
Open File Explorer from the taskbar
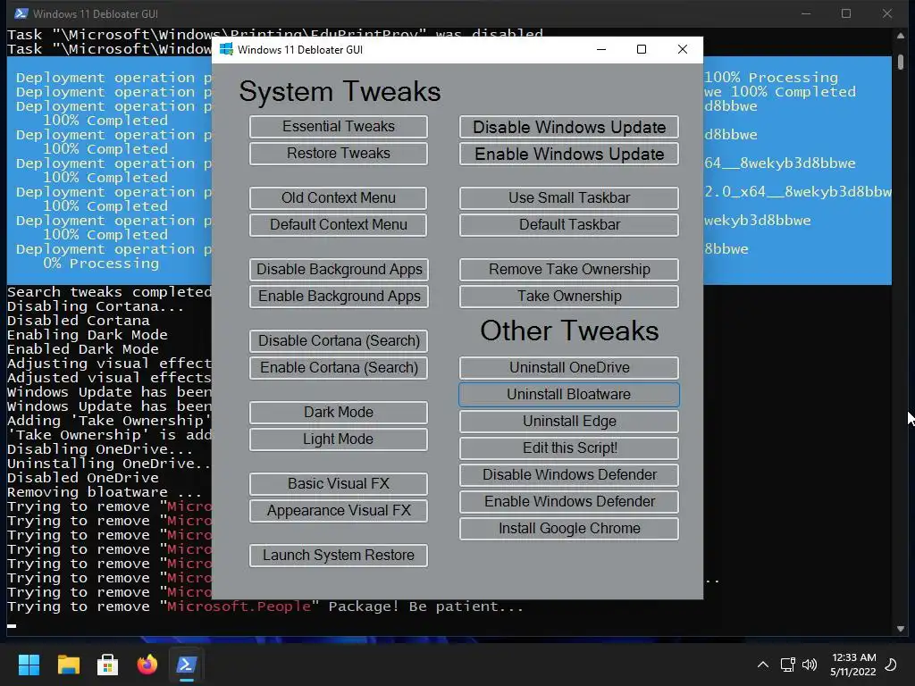tap(68, 665)
